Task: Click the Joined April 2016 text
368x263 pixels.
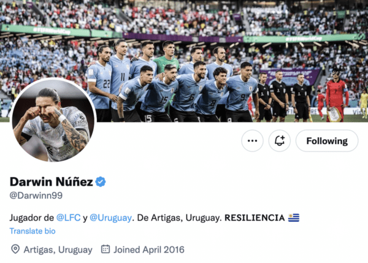Action: [149, 250]
